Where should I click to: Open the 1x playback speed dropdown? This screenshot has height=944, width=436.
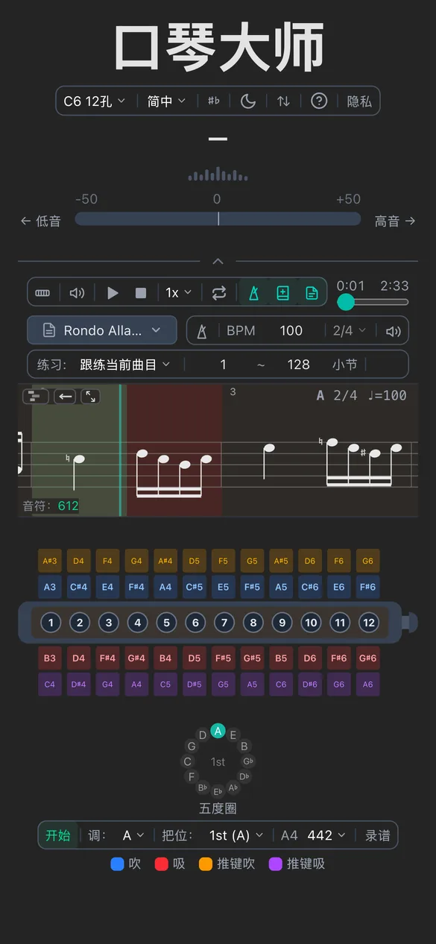pyautogui.click(x=177, y=292)
